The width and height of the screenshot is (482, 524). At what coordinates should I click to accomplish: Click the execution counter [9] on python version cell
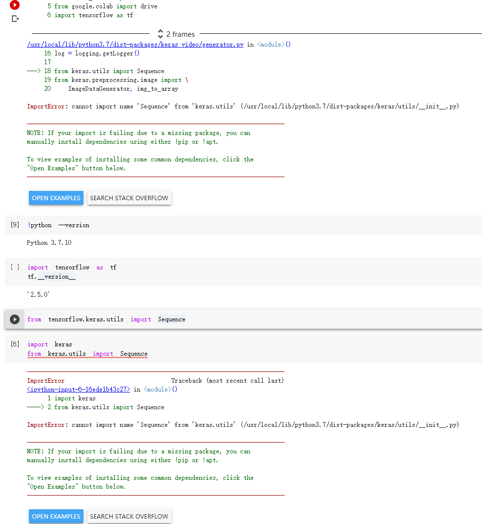click(15, 224)
